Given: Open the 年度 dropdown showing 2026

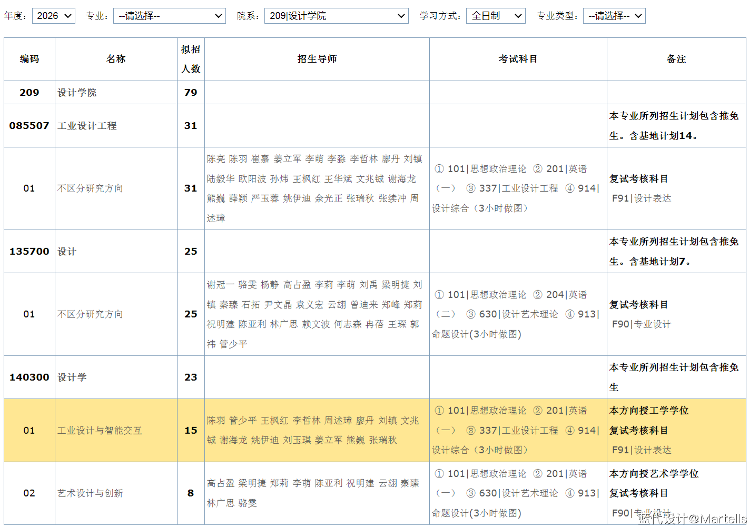Looking at the screenshot, I should coord(53,16).
